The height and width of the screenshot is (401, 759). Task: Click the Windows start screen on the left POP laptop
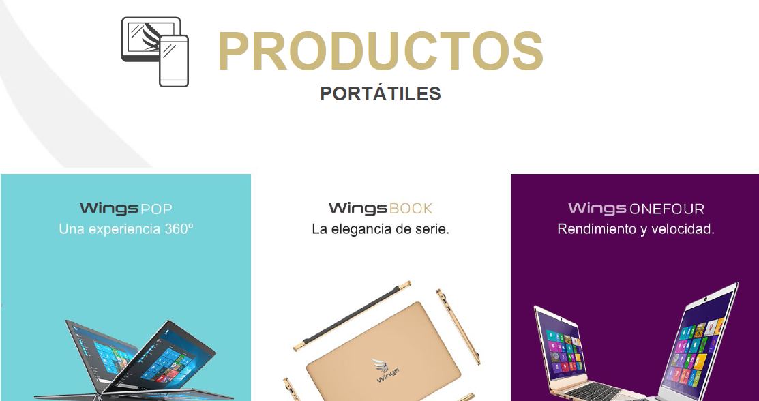click(x=113, y=357)
